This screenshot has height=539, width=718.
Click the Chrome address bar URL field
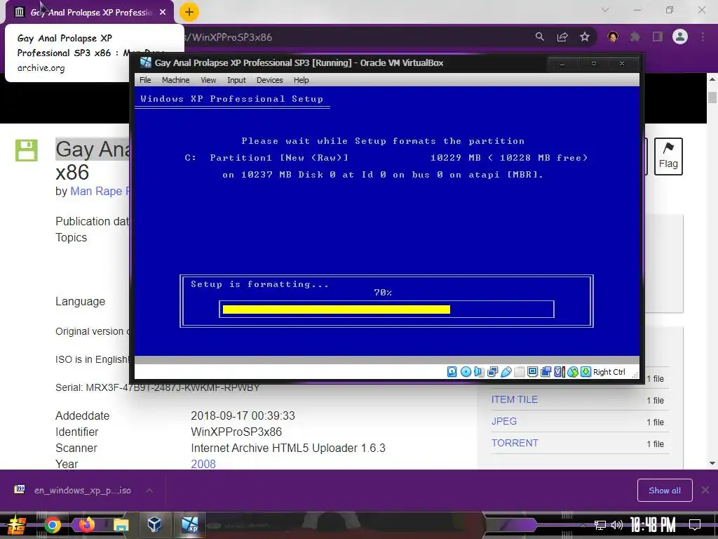coord(357,37)
